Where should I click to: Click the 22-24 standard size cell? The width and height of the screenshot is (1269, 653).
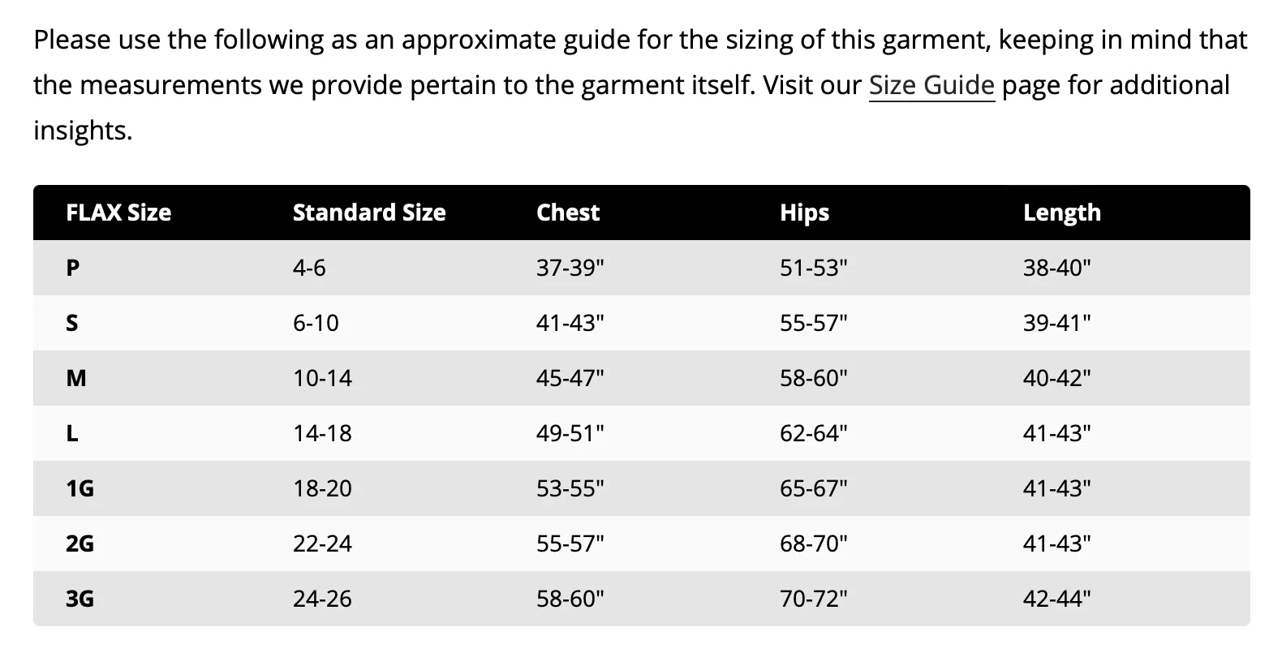[x=323, y=543]
